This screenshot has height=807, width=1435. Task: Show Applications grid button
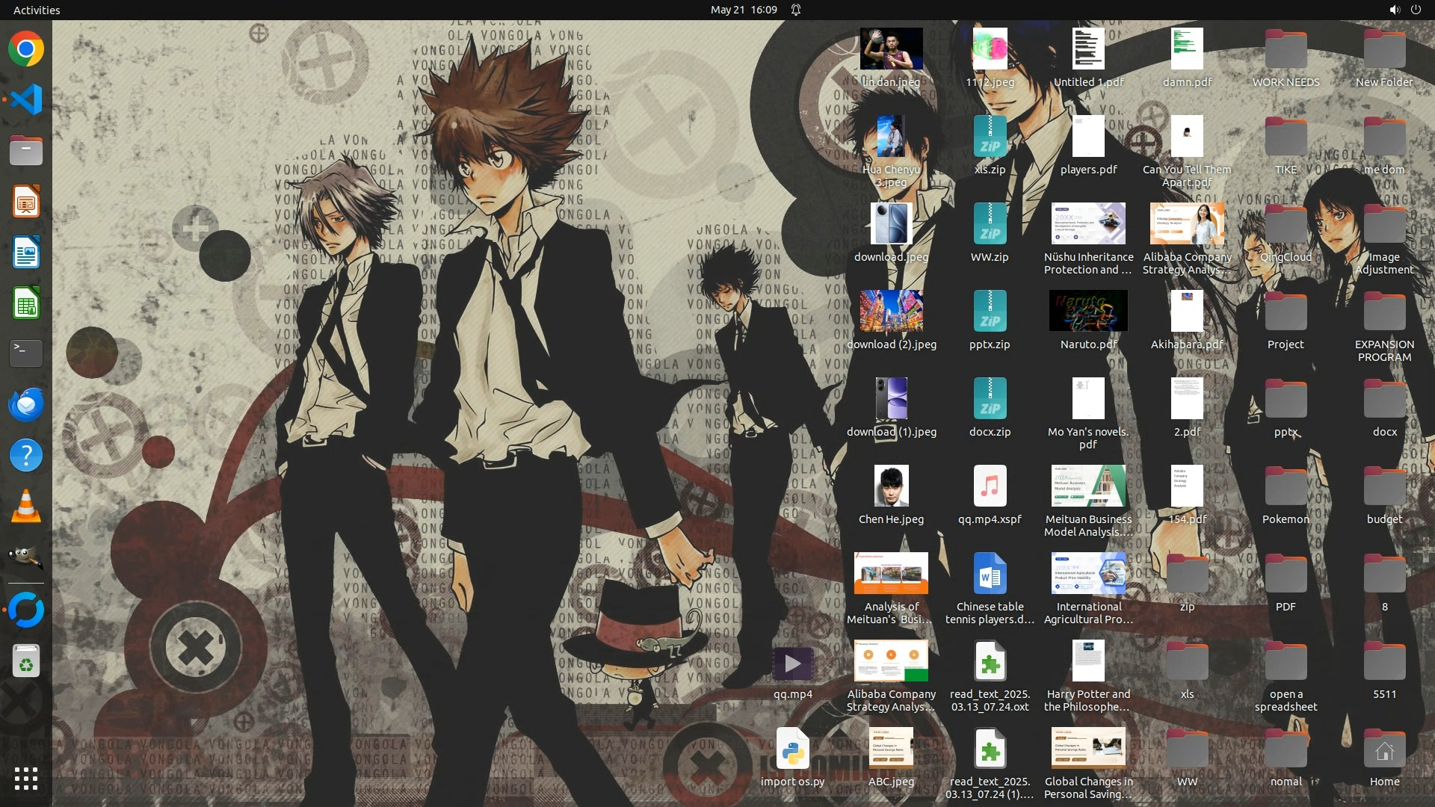tap(26, 779)
